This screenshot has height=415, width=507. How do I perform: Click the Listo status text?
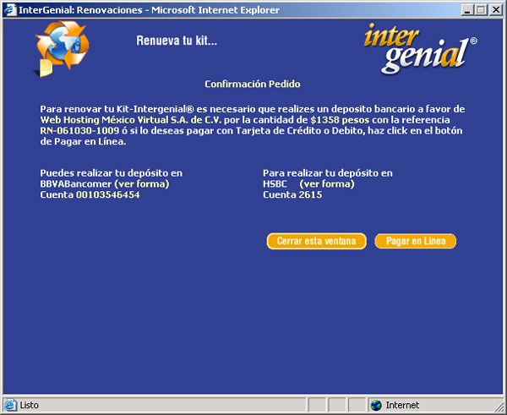pyautogui.click(x=29, y=405)
